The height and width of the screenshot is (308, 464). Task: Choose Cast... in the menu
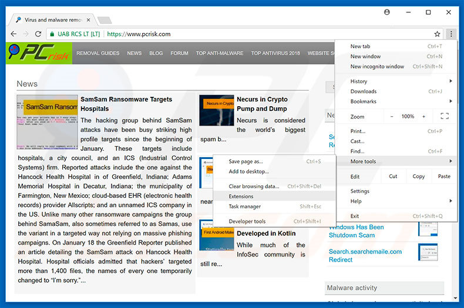tap(396, 141)
